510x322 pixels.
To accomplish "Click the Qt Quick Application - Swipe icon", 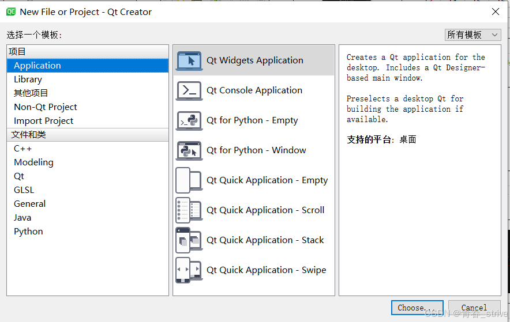I will pyautogui.click(x=189, y=270).
